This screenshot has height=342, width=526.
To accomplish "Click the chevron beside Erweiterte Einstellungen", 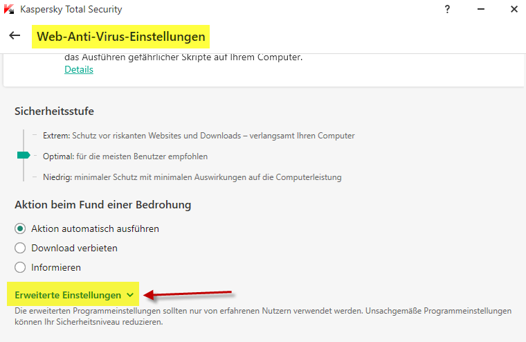I will [x=130, y=296].
